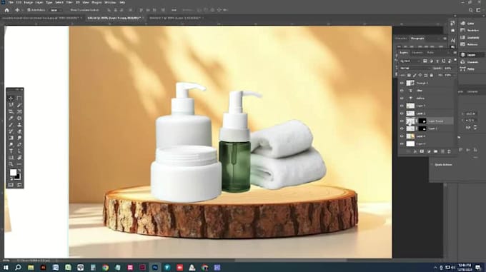The height and width of the screenshot is (272, 486).
Task: Select the Eraser tool
Action: tap(19, 131)
